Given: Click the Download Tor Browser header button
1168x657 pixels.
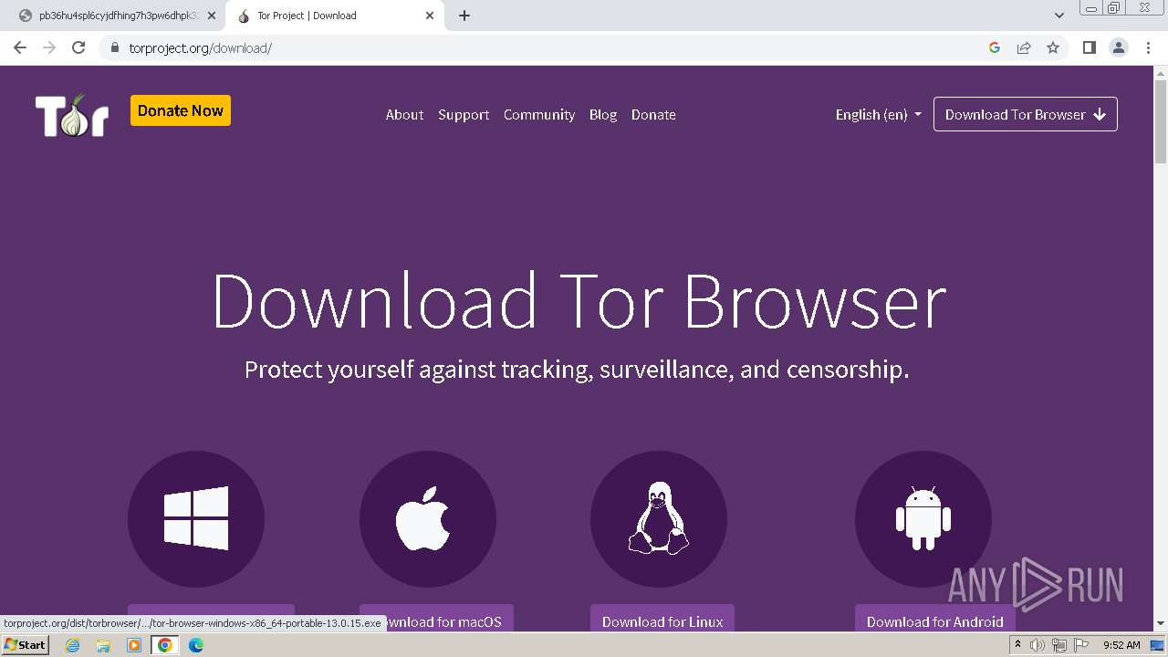Looking at the screenshot, I should (1026, 114).
